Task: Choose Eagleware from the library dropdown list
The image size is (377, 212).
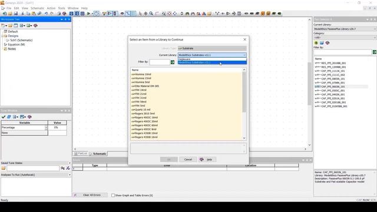Action: [212, 59]
